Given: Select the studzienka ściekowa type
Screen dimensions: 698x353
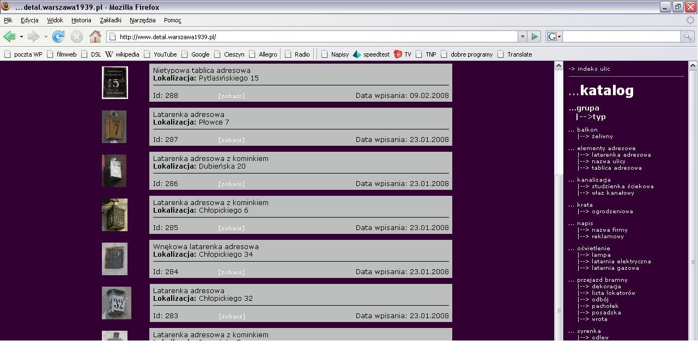Looking at the screenshot, I should click(623, 187).
